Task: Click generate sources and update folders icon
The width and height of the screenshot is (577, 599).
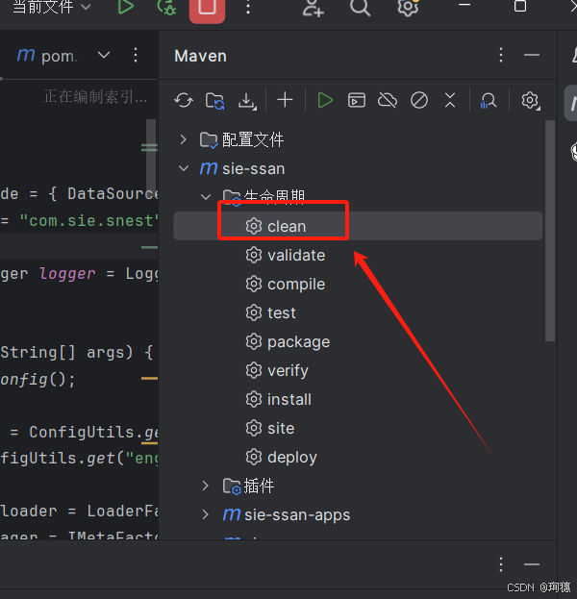Action: point(214,100)
